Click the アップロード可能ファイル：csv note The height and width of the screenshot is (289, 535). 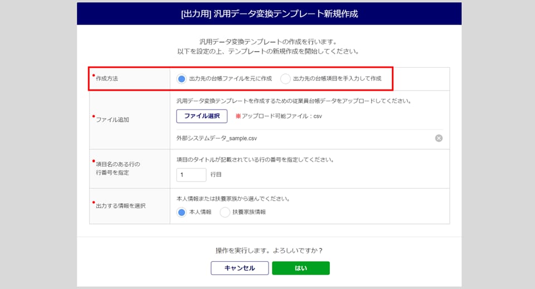click(x=279, y=116)
